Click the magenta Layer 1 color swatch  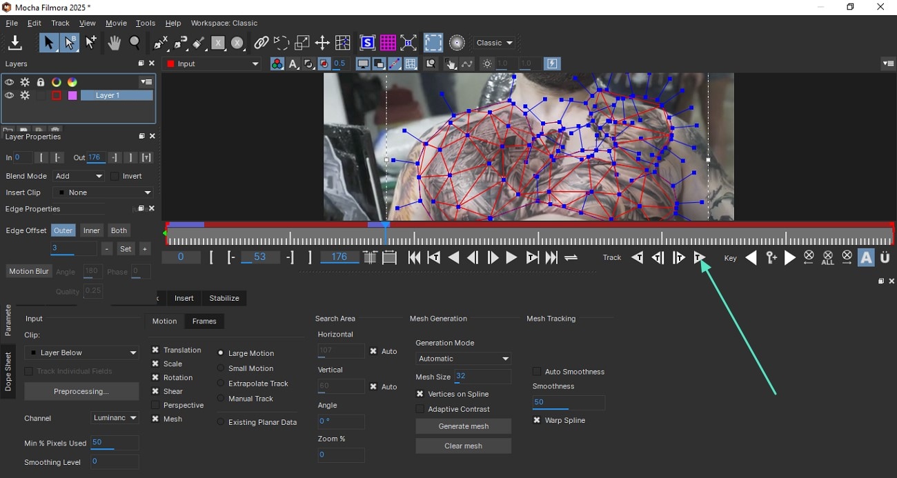(x=72, y=96)
